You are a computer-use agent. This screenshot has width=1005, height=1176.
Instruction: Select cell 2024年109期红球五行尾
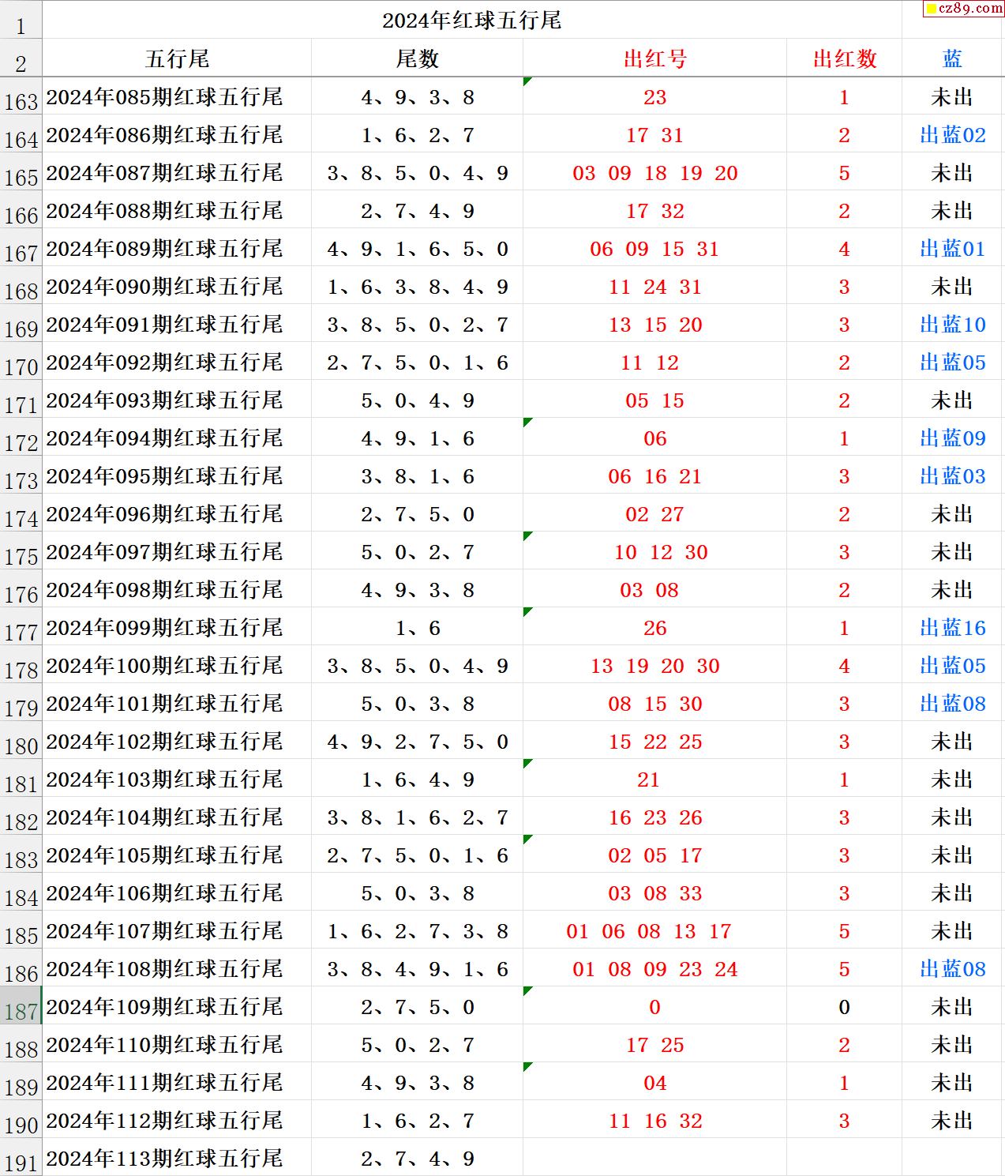(177, 1007)
